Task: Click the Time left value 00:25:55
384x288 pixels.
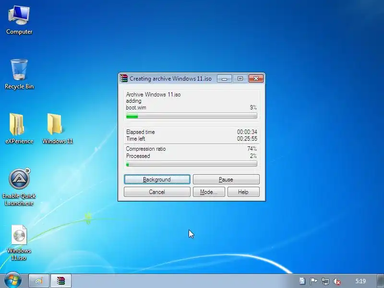Action: tap(247, 139)
